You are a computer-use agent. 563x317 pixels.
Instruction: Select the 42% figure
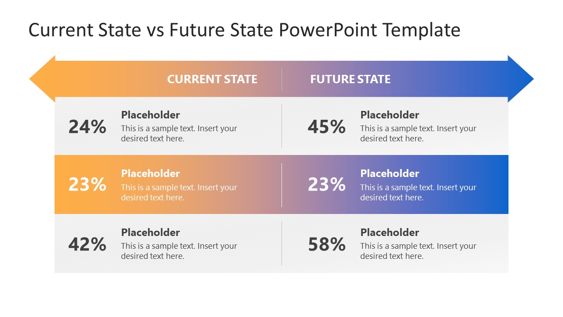click(87, 244)
